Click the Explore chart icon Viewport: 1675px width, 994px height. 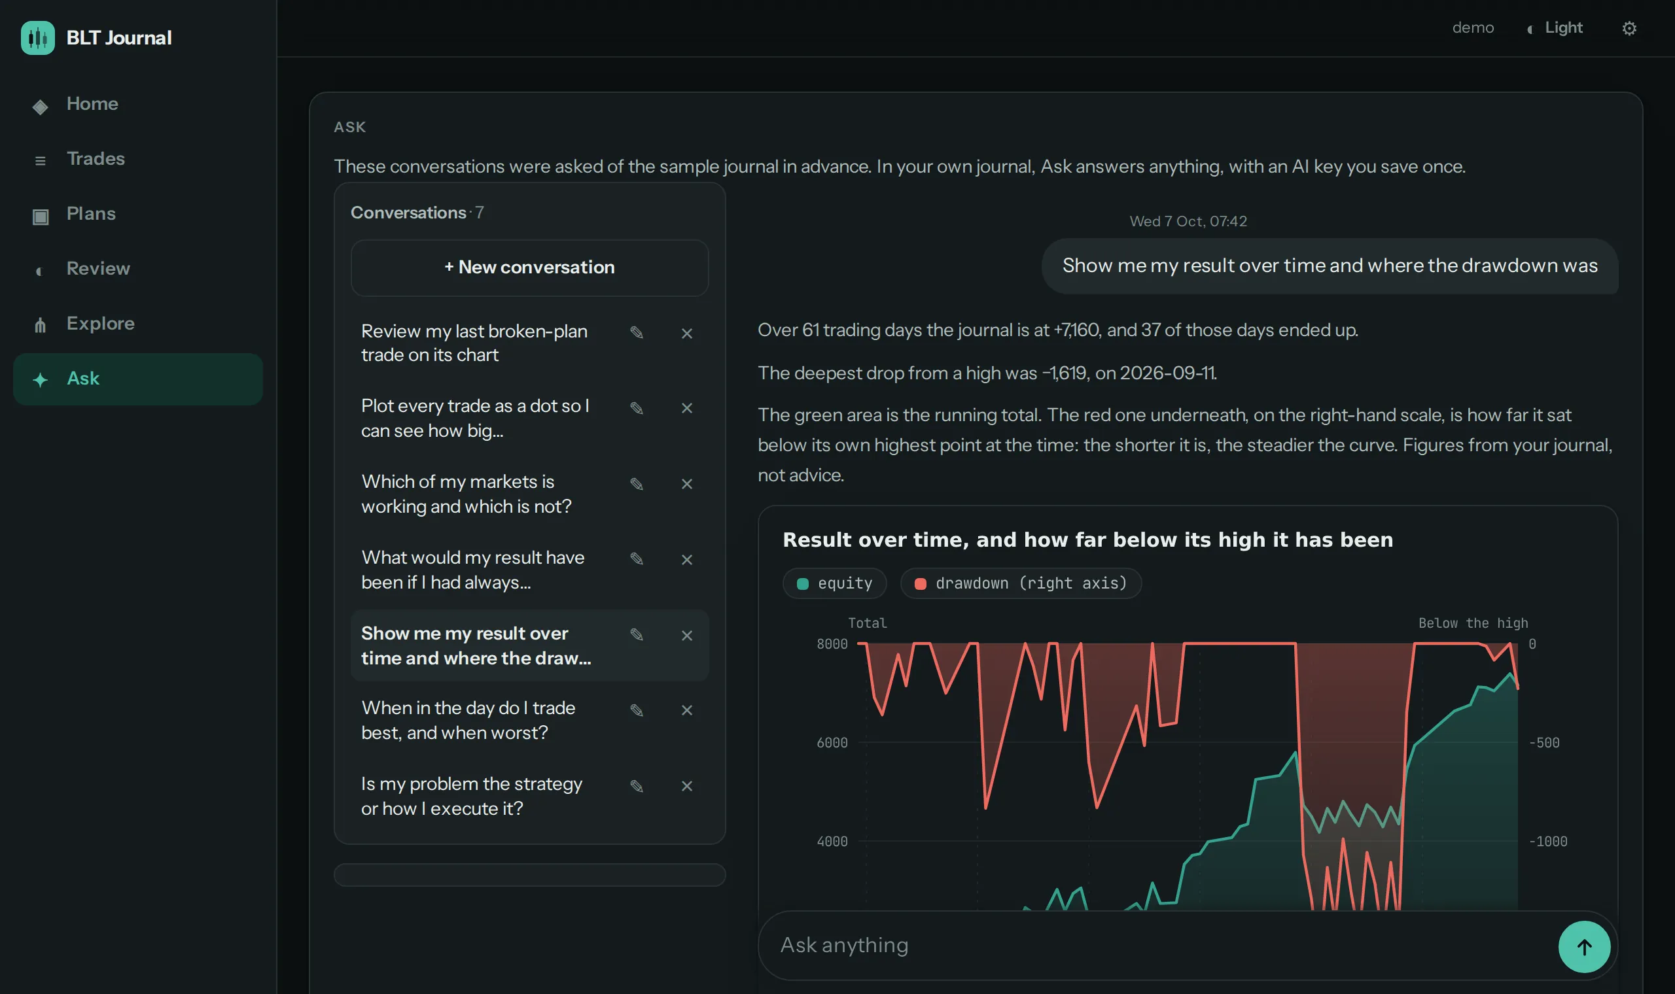coord(40,325)
